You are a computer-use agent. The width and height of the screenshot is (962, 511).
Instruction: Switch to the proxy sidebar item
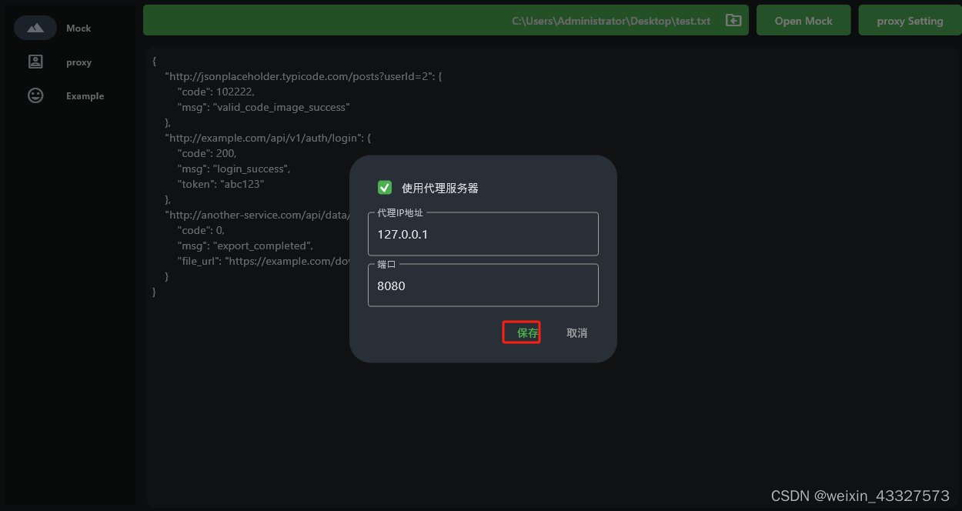[78, 62]
